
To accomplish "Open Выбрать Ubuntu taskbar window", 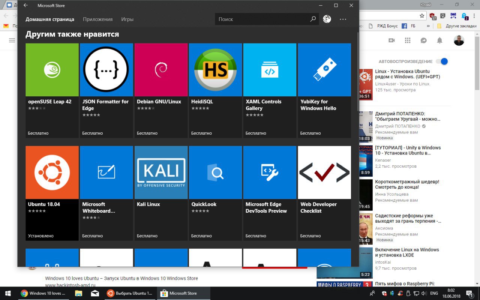I will [x=130, y=293].
